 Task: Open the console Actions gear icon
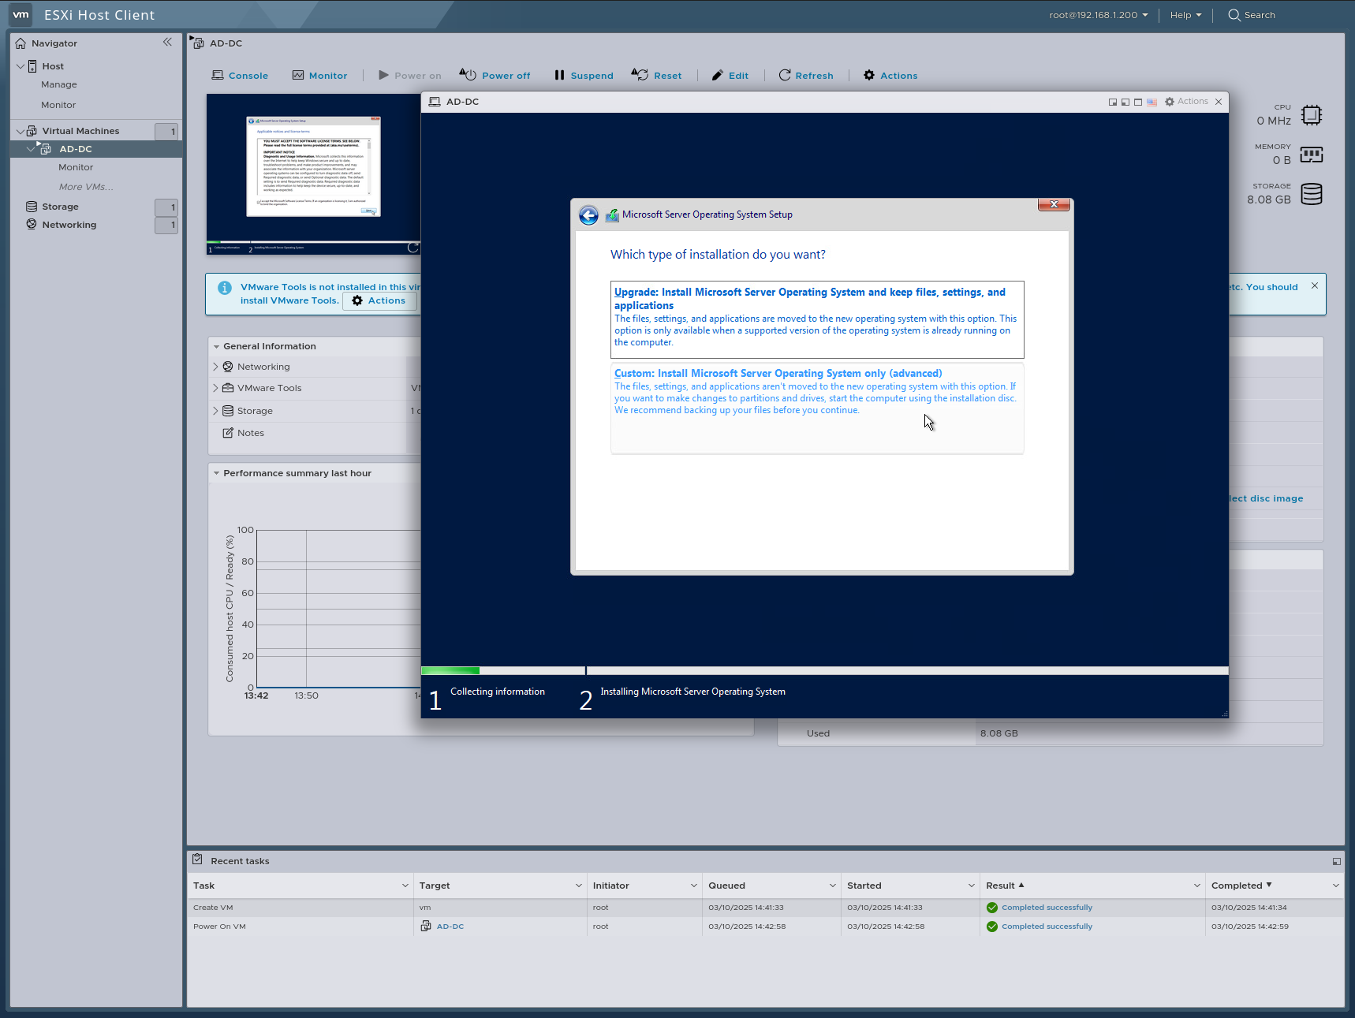tap(1170, 102)
